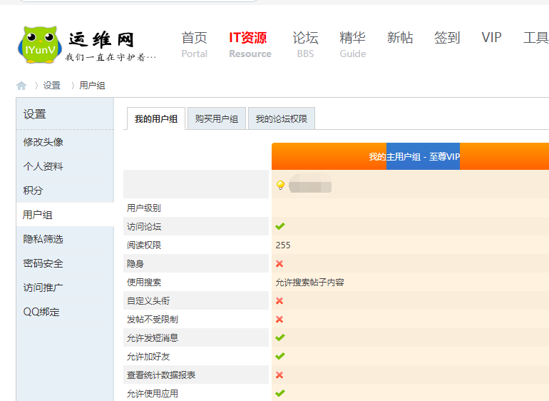This screenshot has width=549, height=401.
Task: Switch to 购买用户组 tab
Action: tap(217, 119)
